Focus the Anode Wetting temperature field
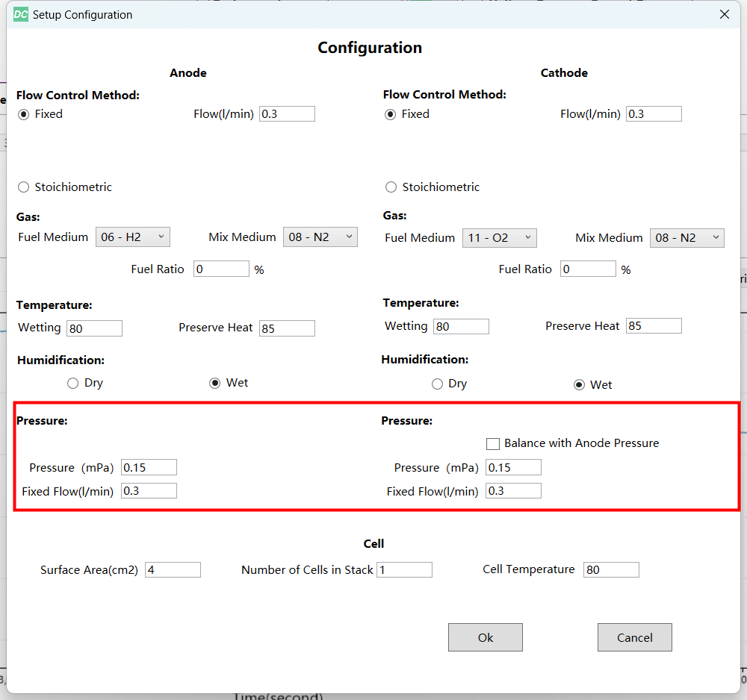Image resolution: width=747 pixels, height=700 pixels. [94, 328]
